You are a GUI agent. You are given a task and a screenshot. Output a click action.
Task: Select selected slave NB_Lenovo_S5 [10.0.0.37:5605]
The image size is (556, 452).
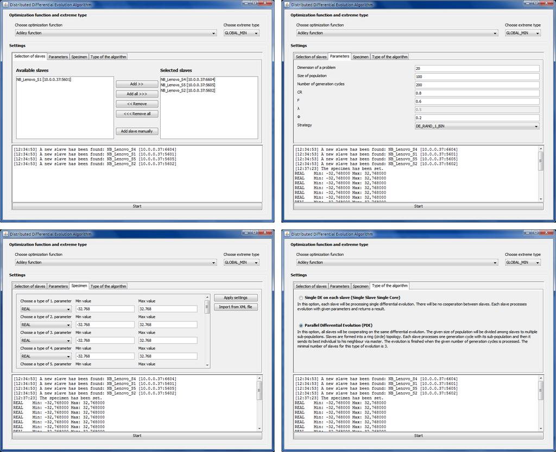click(187, 85)
